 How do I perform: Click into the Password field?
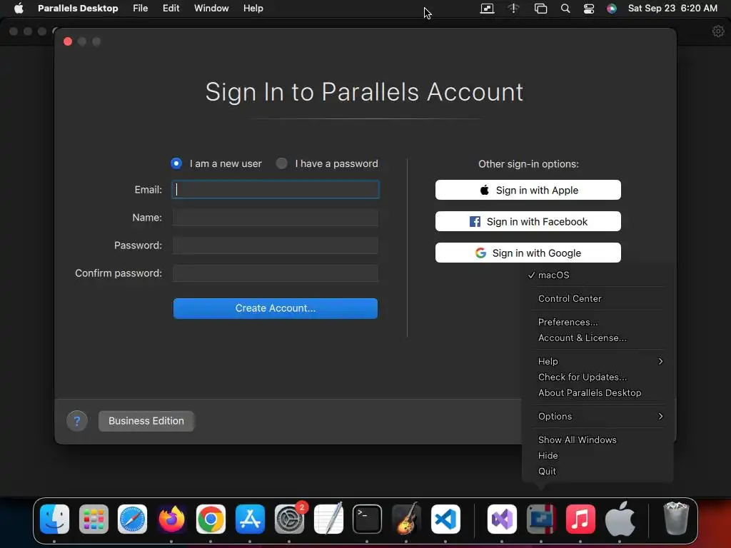click(276, 245)
